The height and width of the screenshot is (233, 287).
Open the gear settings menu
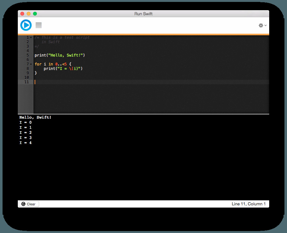pos(262,25)
